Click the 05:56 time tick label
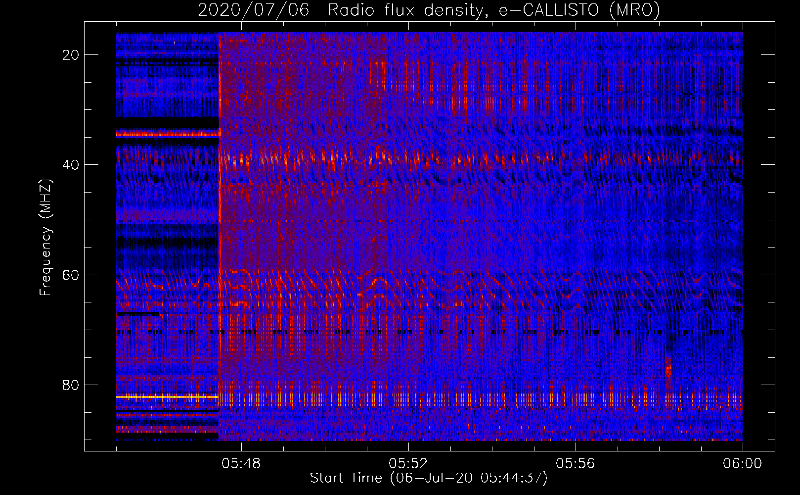The width and height of the screenshot is (800, 495). click(576, 464)
